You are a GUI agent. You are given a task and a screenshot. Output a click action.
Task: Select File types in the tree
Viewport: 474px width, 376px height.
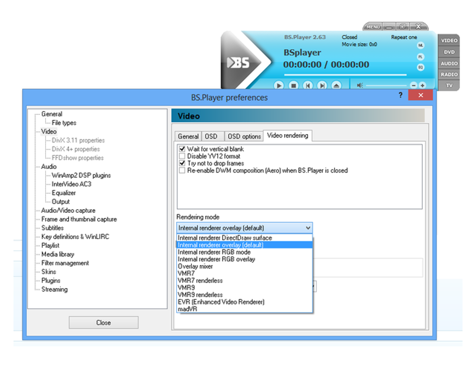point(64,123)
